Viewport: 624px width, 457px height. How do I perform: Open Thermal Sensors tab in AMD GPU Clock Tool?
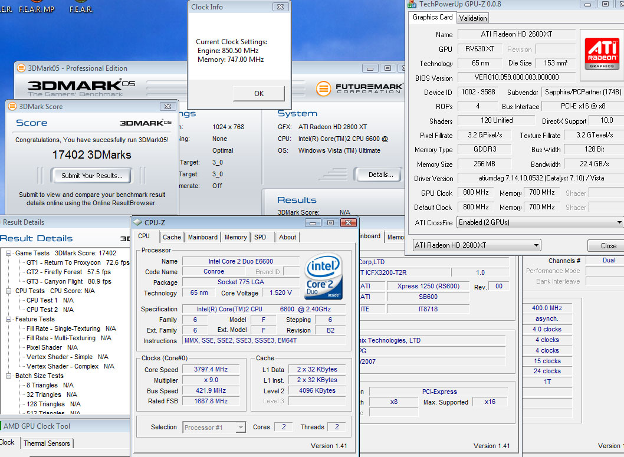(47, 443)
